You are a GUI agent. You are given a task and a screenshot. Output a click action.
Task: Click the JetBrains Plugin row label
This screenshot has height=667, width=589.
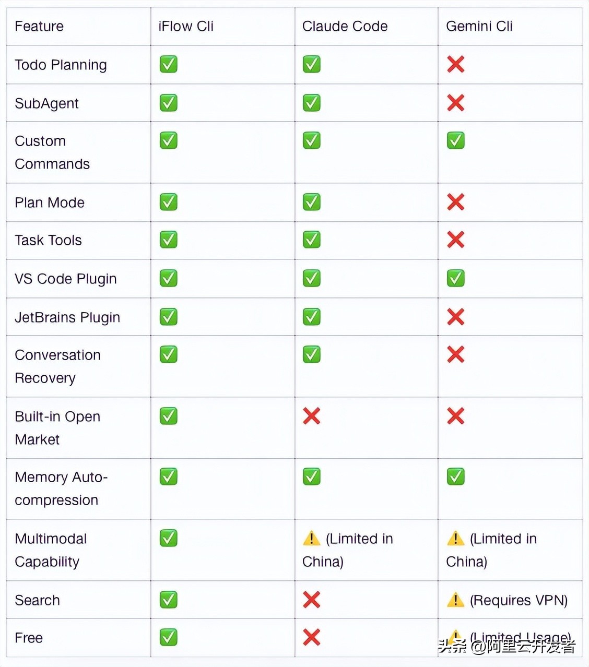[x=67, y=317]
